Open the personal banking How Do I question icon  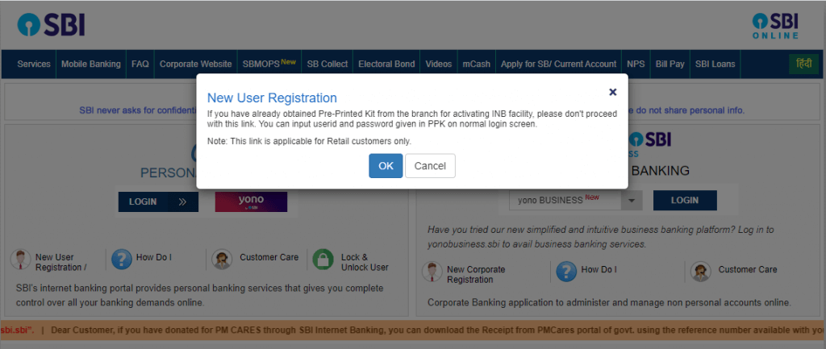coord(121,260)
